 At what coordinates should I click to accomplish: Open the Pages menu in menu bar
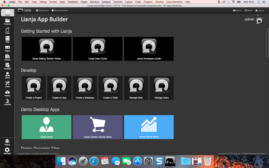[84, 2]
